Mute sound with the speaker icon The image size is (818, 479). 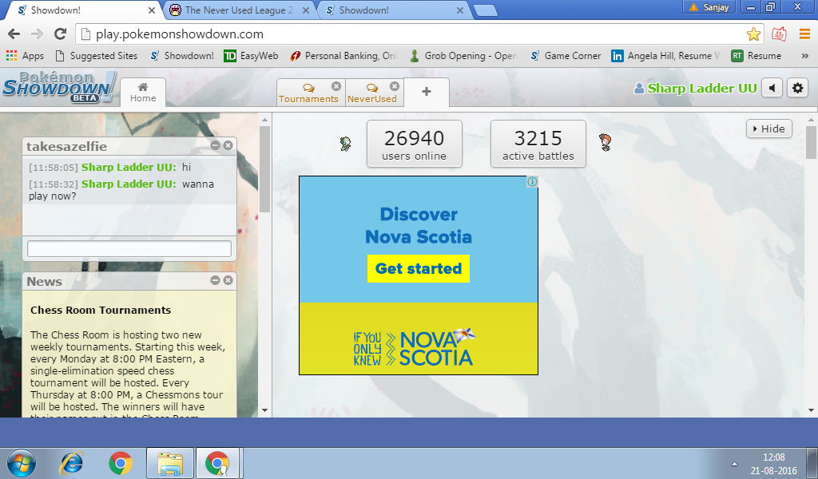[x=772, y=88]
